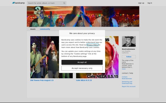
Task: Switch to the community tab
Action: pos(45,29)
